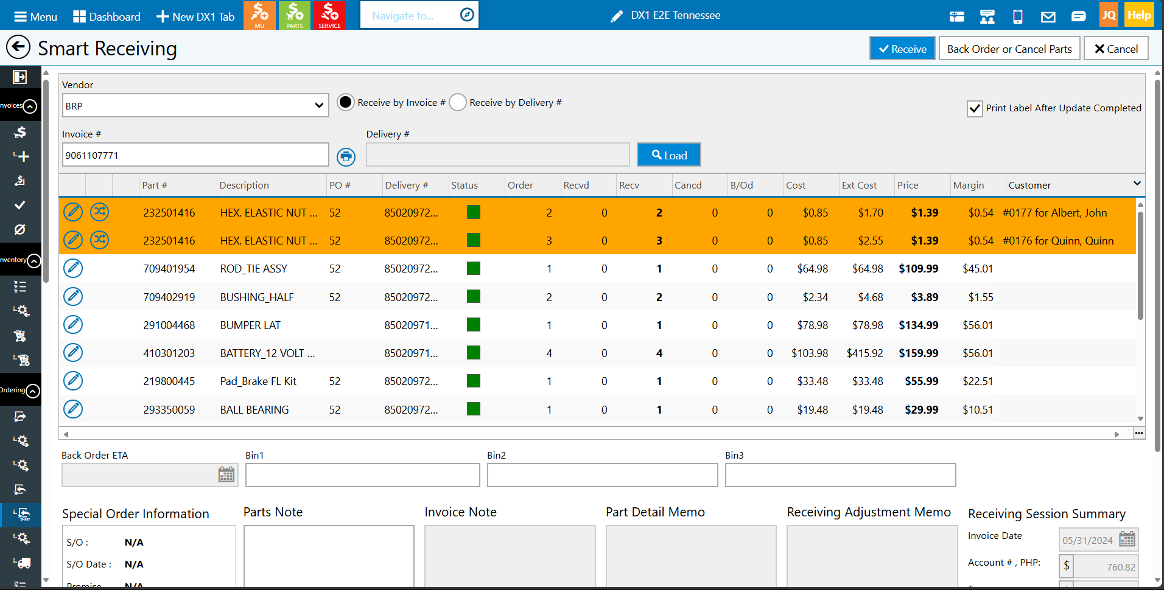Click Back Order or Cancel Parts
The width and height of the screenshot is (1164, 590).
pyautogui.click(x=1009, y=49)
